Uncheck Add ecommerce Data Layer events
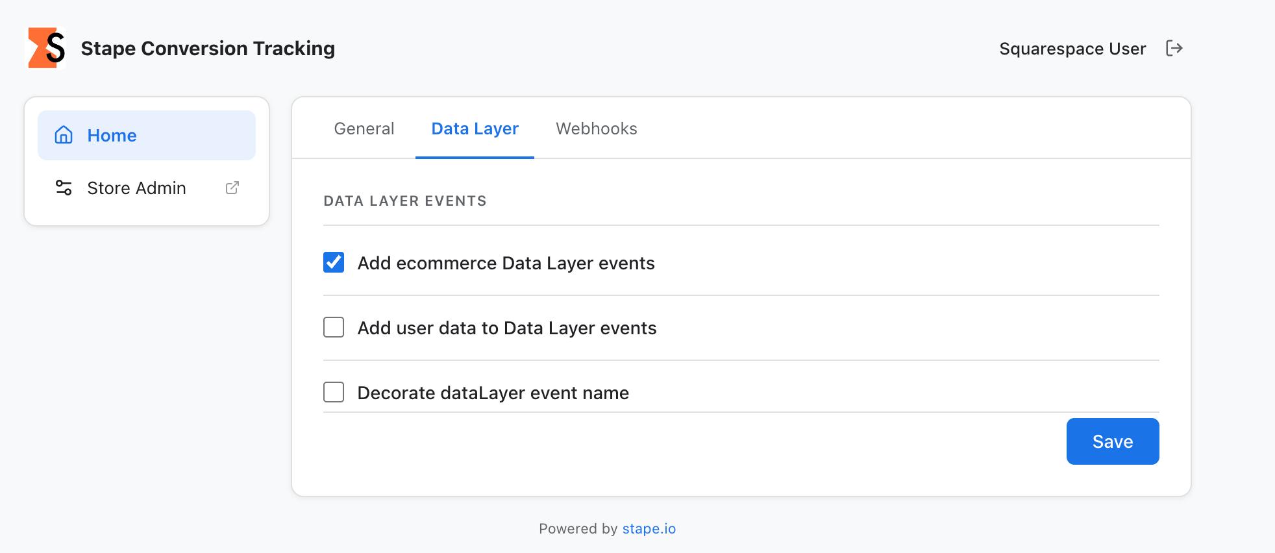The image size is (1275, 553). [x=334, y=262]
